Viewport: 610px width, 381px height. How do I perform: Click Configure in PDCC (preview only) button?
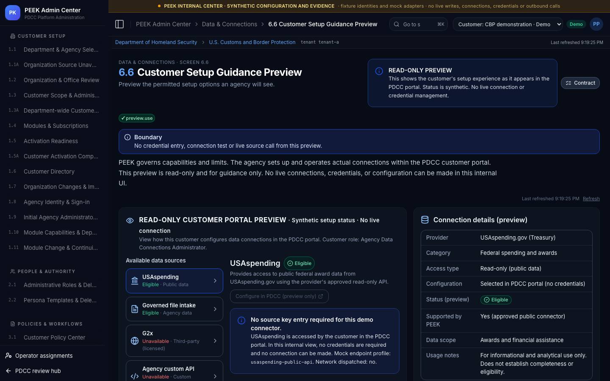(x=279, y=296)
